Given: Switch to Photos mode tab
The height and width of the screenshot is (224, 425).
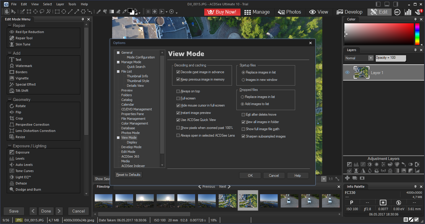Looking at the screenshot, I should coord(289,12).
